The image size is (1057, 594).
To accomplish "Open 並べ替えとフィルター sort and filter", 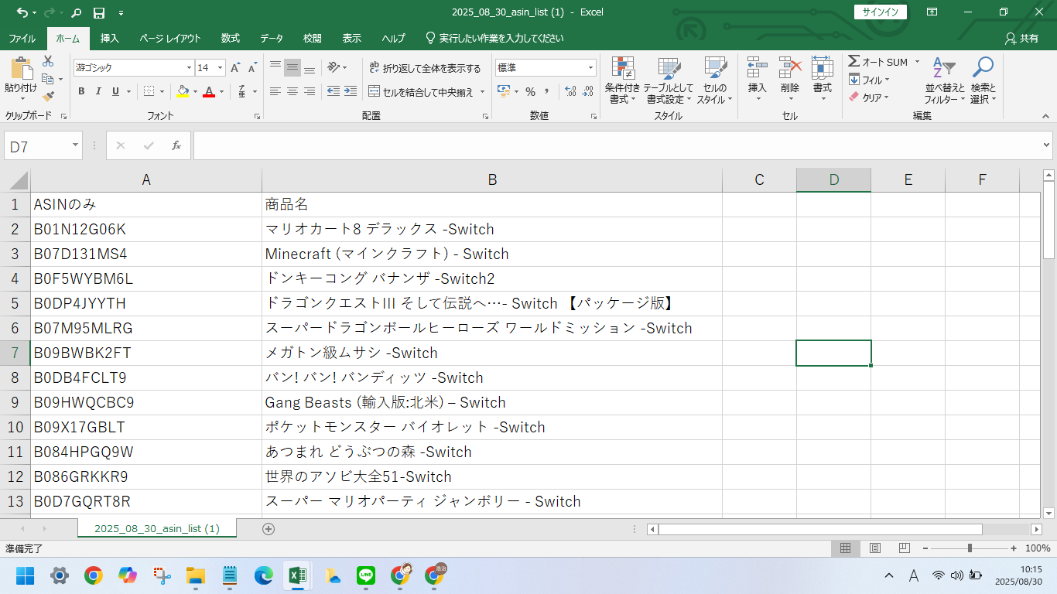I will tap(945, 80).
